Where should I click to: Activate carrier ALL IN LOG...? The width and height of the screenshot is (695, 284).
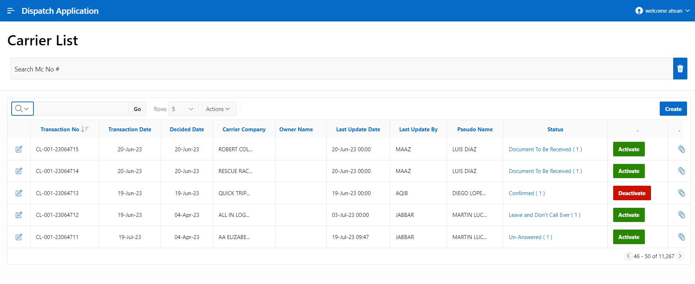click(x=629, y=215)
